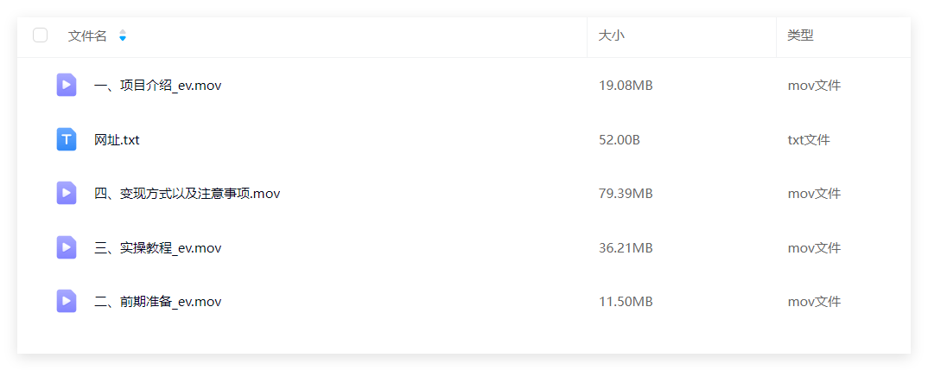
Task: Select the 52.00B size cell
Action: pos(619,140)
